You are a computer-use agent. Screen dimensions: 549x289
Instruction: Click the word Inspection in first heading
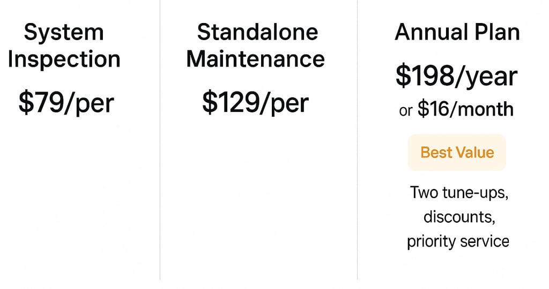(64, 59)
